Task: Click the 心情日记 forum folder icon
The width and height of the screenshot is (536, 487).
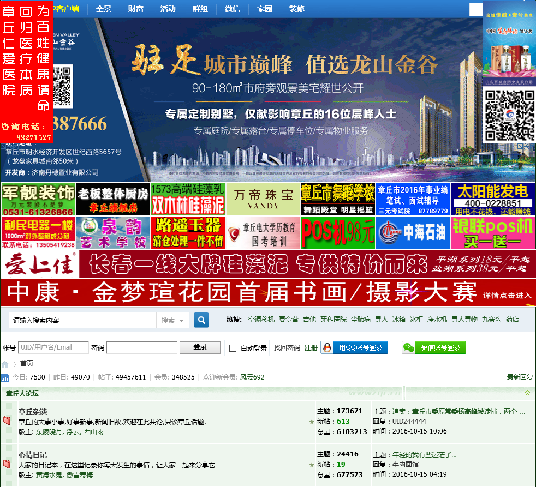Action: [7, 464]
